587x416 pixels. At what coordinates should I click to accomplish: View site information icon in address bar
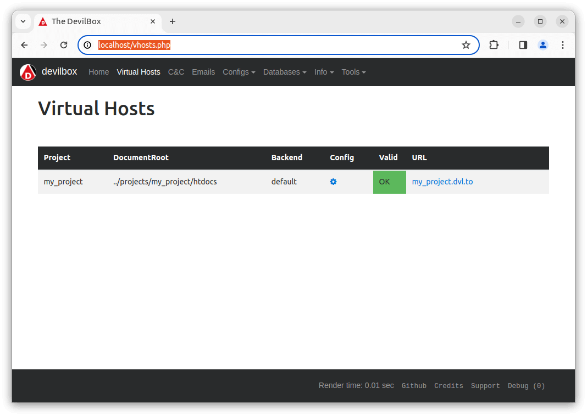point(87,45)
